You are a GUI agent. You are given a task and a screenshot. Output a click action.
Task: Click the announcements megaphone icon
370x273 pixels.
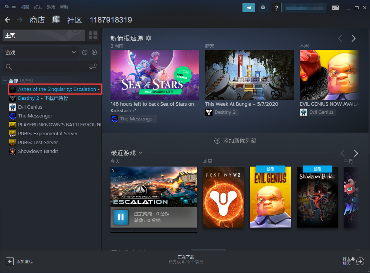[249, 8]
